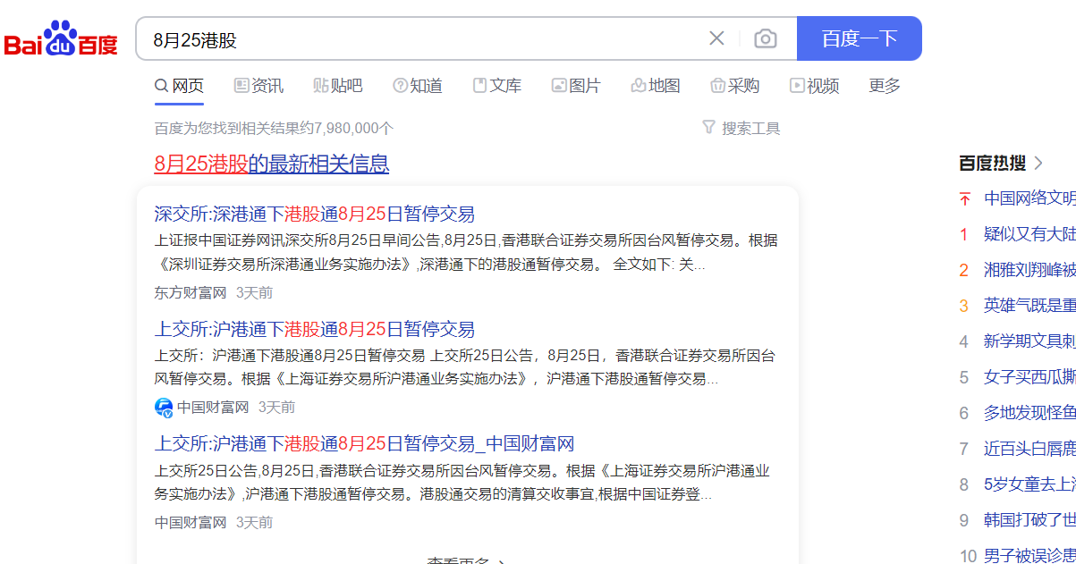This screenshot has width=1076, height=564.
Task: Switch to the 资讯 tab
Action: (258, 86)
